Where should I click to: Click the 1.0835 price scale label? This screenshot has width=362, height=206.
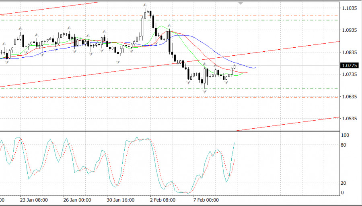(x=348, y=53)
